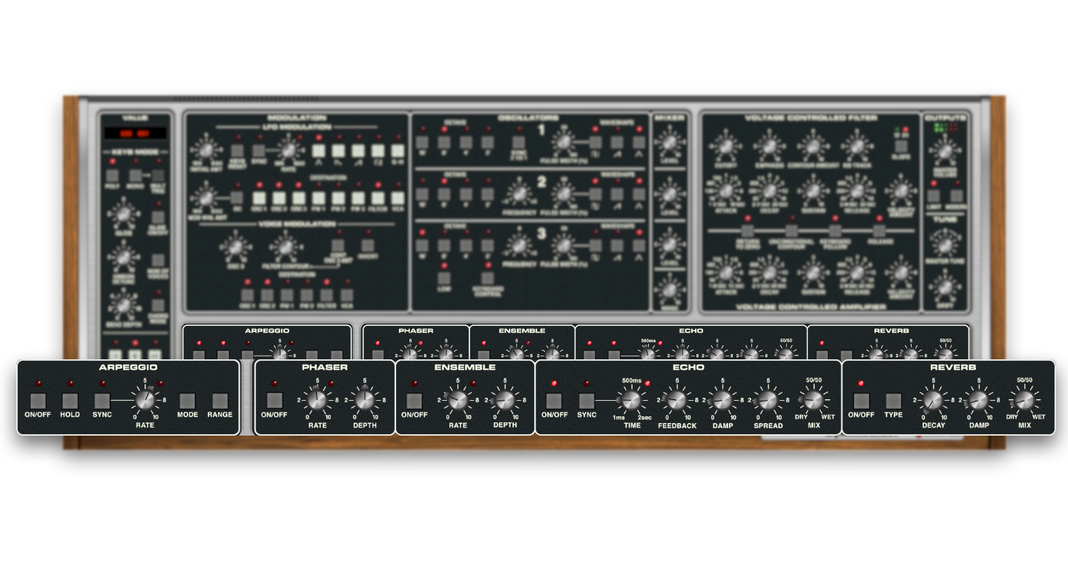This screenshot has height=566, width=1068.
Task: Click the Echo dry/wet MIX knob
Action: pyautogui.click(x=814, y=401)
